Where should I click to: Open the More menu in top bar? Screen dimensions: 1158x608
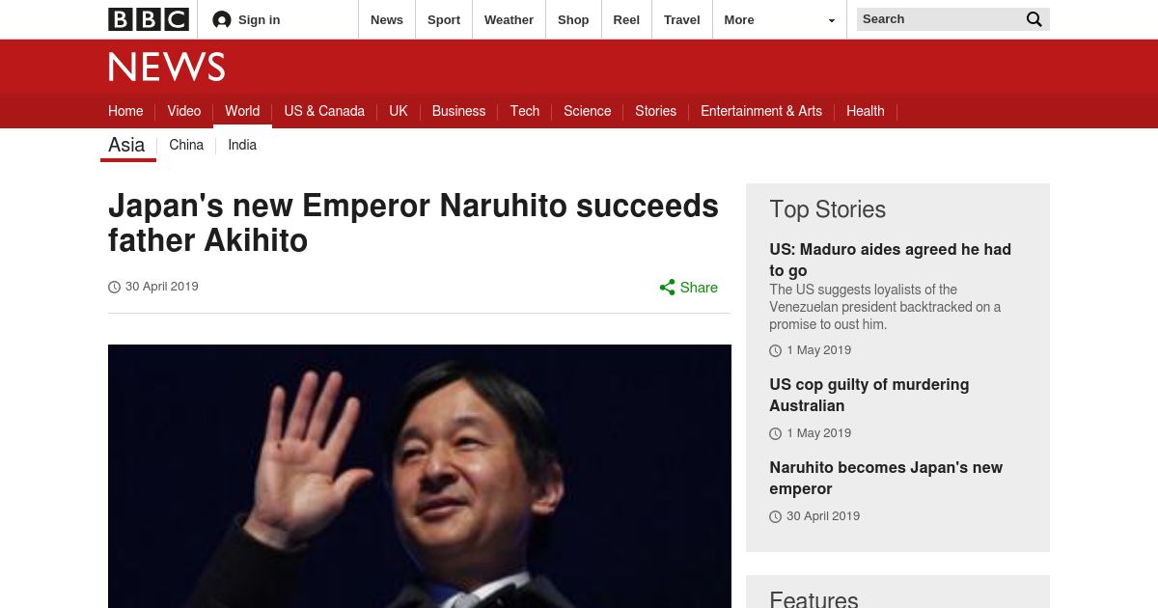(x=739, y=19)
